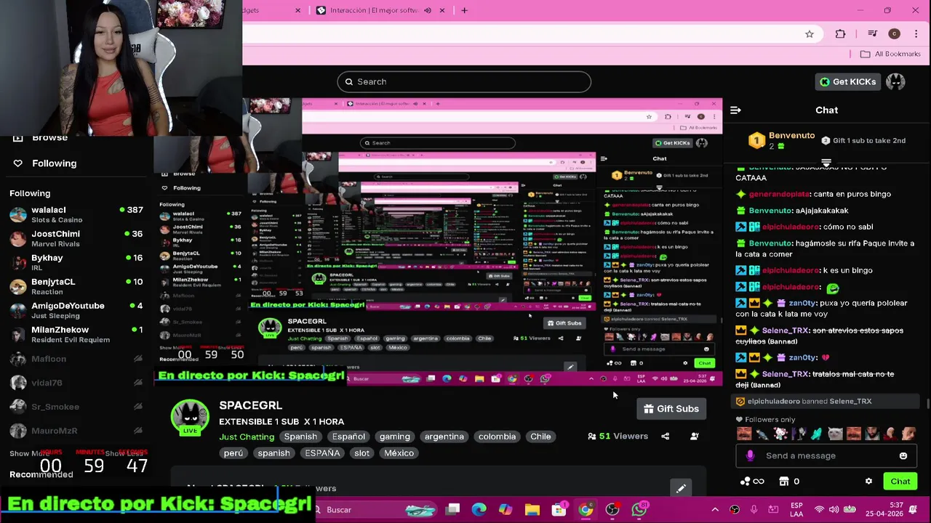The width and height of the screenshot is (931, 523).
Task: Click the México tag
Action: 399,453
